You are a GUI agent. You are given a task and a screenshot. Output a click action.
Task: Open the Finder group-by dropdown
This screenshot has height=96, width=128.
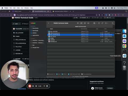pyautogui.click(x=95, y=23)
